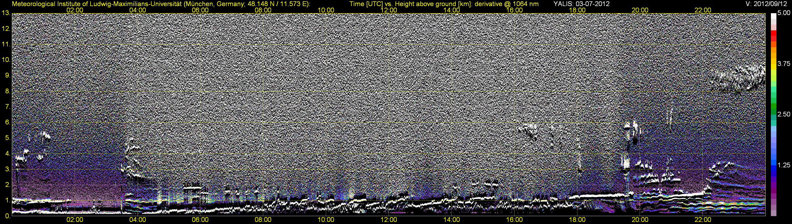792x224 pixels.
Task: Click the 2.50 colorbar value label
Action: tap(784, 114)
